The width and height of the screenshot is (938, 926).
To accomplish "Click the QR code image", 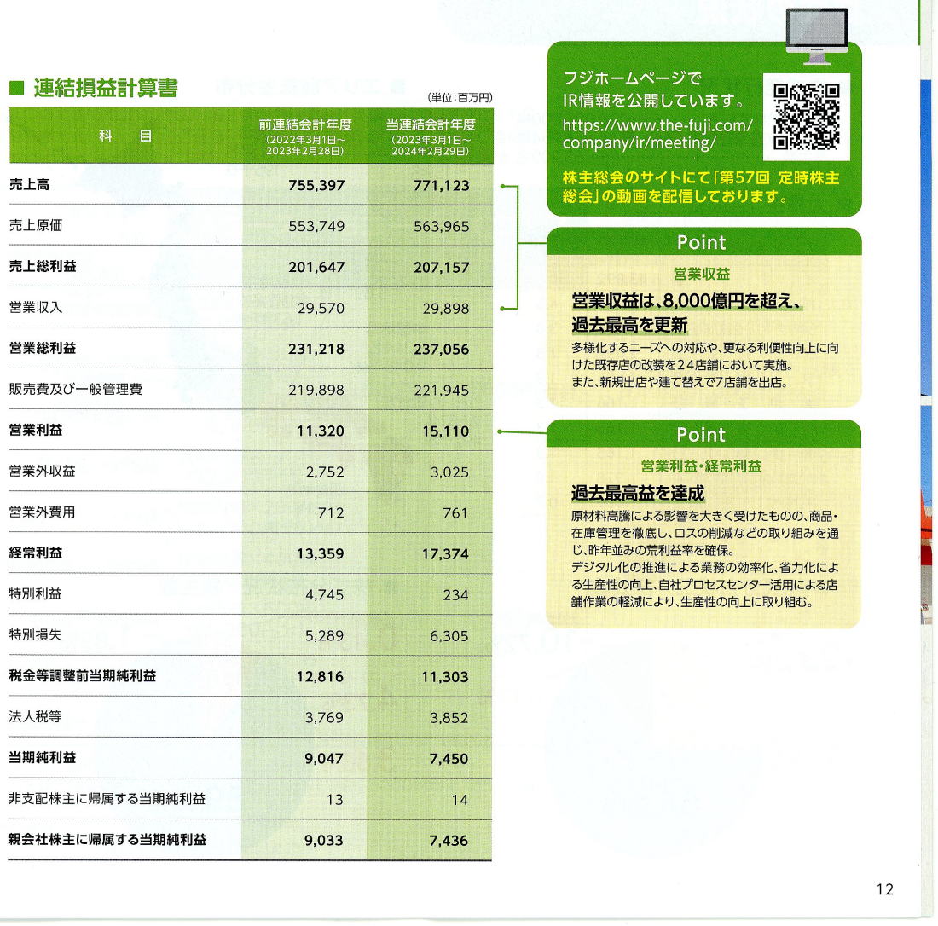I will (x=807, y=117).
